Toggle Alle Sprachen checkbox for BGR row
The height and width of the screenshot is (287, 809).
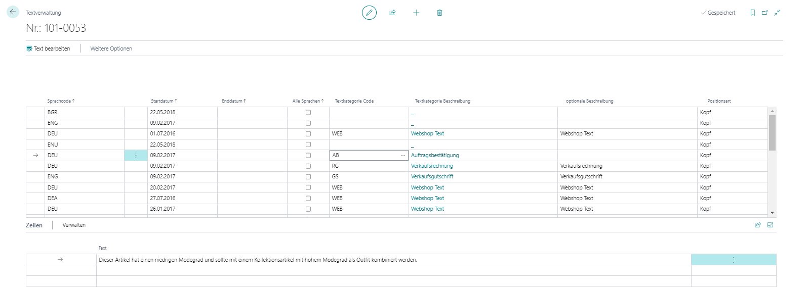308,112
